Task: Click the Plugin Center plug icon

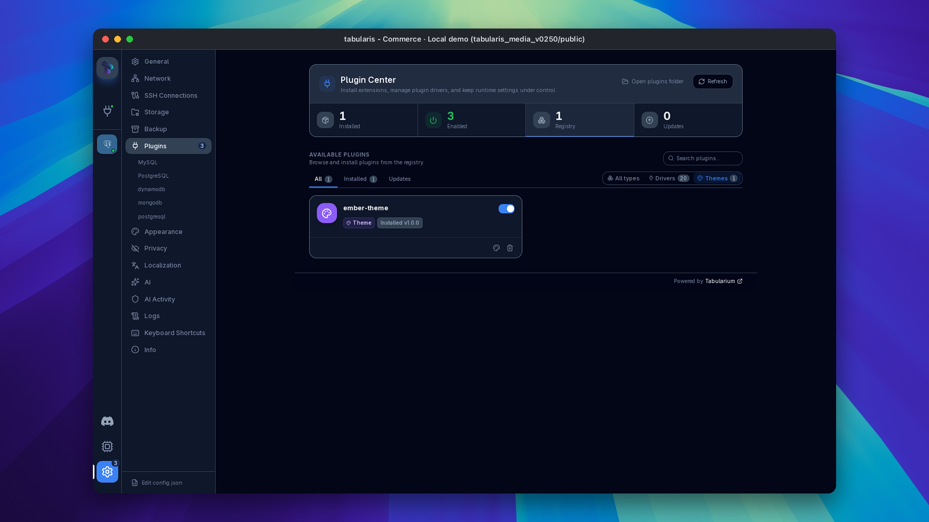Action: (327, 84)
